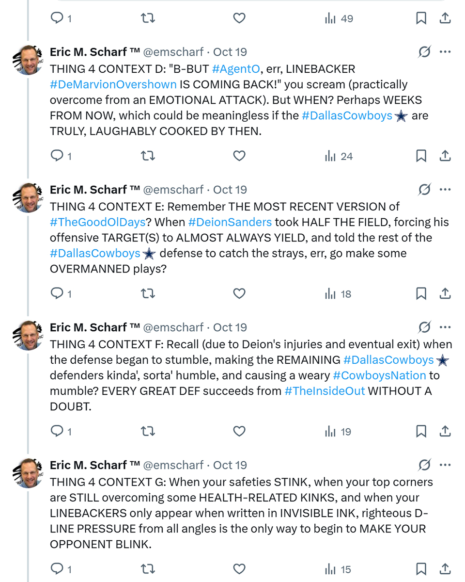Open Grok actions on CONTEXT E tweet
The width and height of the screenshot is (465, 582).
(424, 190)
